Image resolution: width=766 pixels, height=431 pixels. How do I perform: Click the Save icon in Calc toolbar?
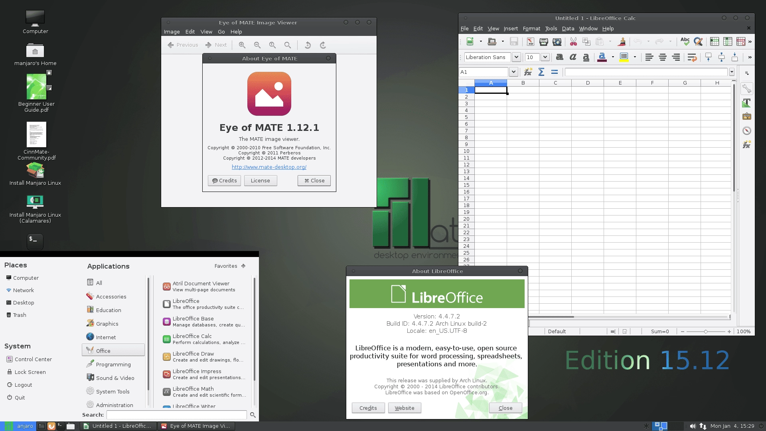(x=514, y=42)
